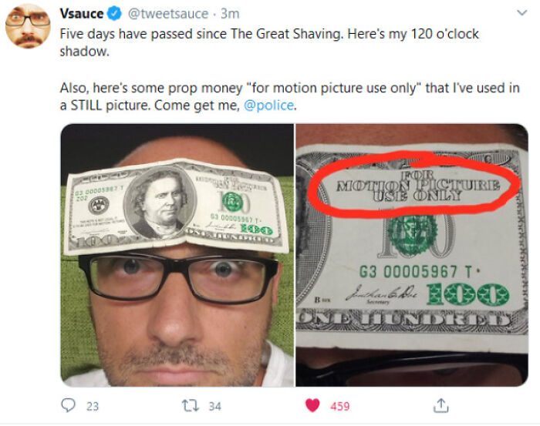Open the @police mention link
Viewport: 540px width, 426px height.
point(269,106)
